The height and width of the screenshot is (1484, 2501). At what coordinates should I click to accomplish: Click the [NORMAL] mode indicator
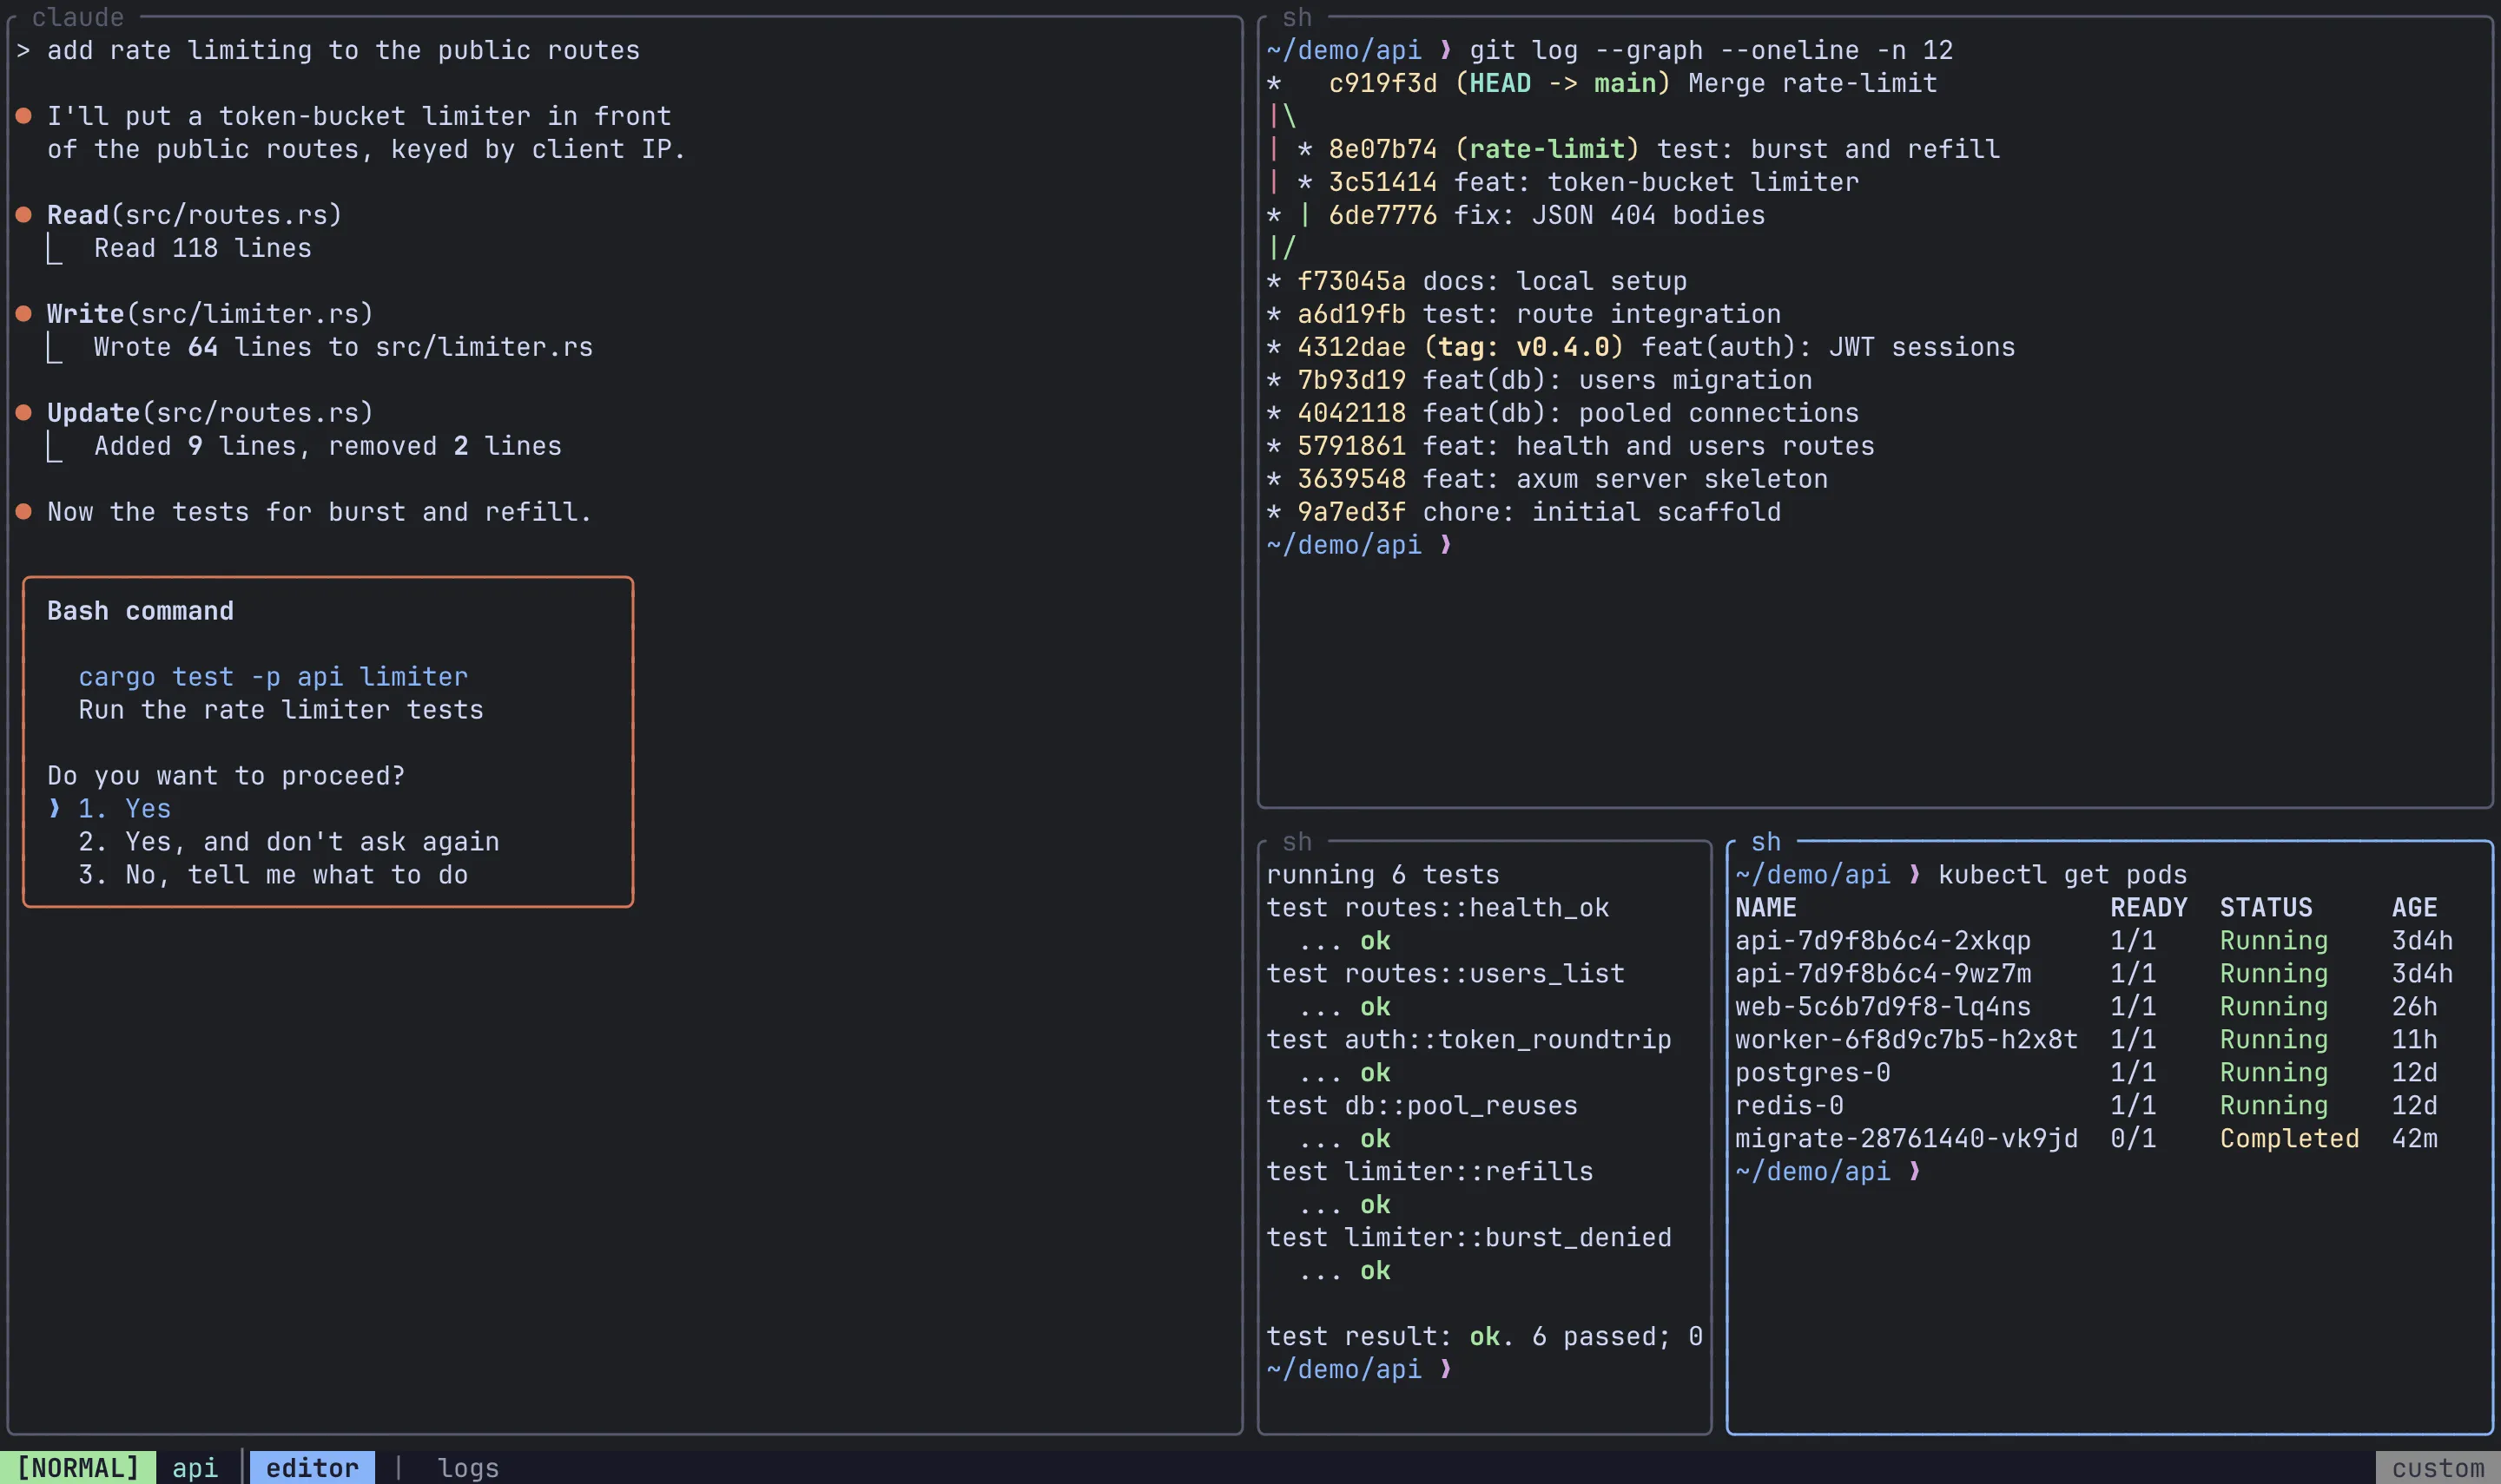(78, 1467)
